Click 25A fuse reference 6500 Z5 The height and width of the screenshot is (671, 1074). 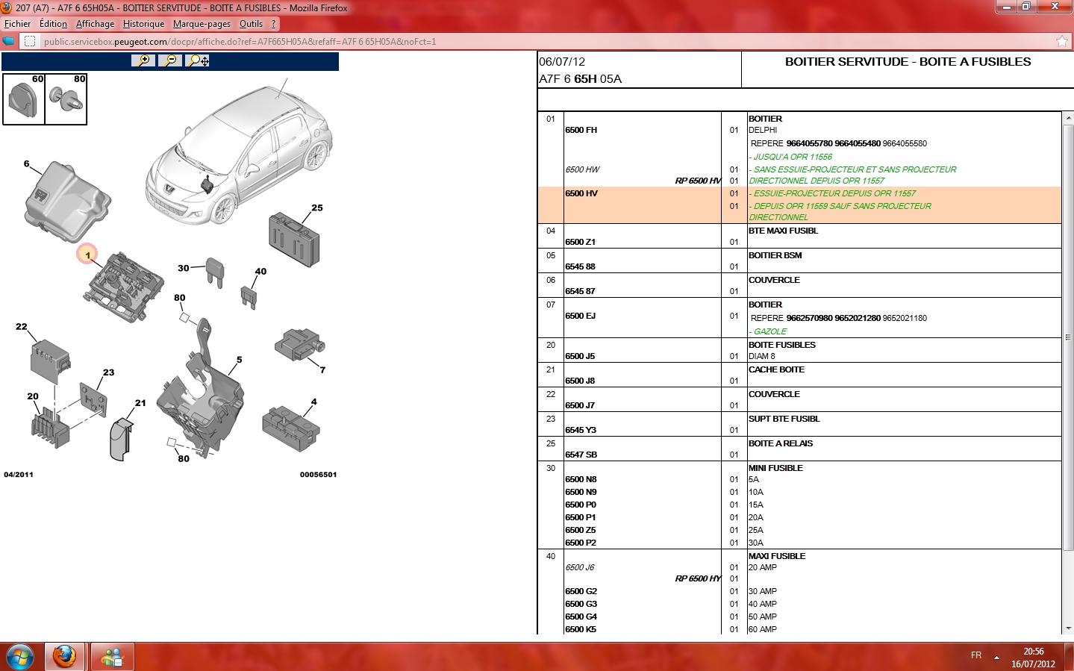580,530
